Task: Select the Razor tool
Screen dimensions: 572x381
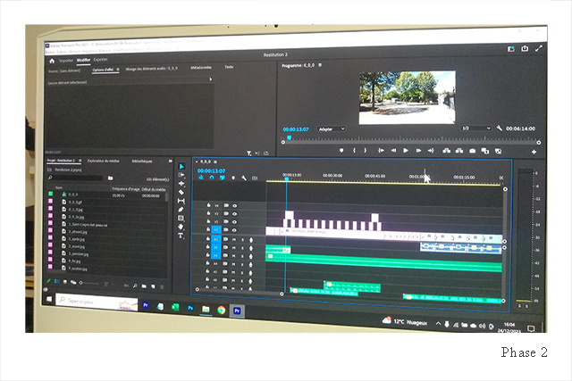Action: pos(181,192)
